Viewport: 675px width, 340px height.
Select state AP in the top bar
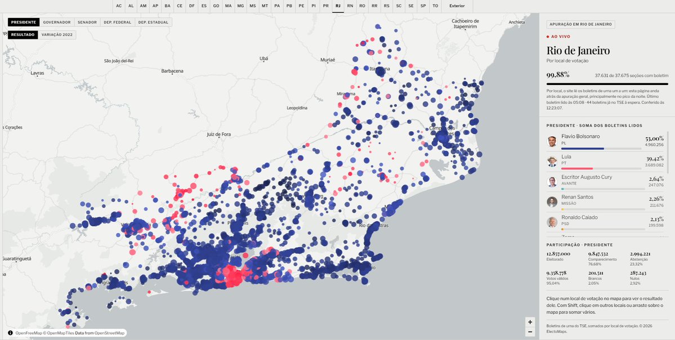click(x=155, y=6)
